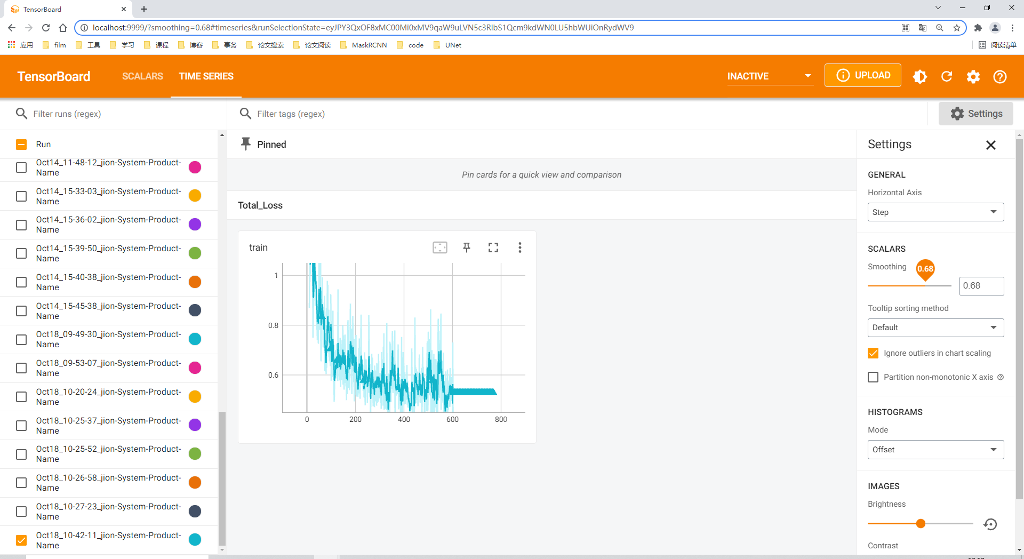Open Tooltip sorting method dropdown
1024x559 pixels.
coord(935,328)
